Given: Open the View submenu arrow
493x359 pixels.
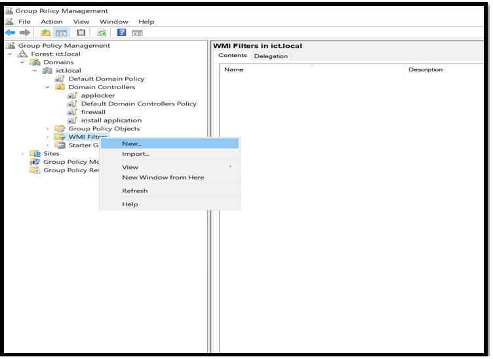Looking at the screenshot, I should [230, 166].
